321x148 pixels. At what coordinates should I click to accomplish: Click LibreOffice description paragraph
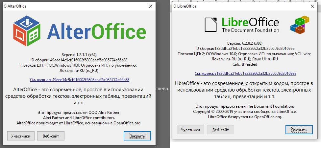[244, 90]
